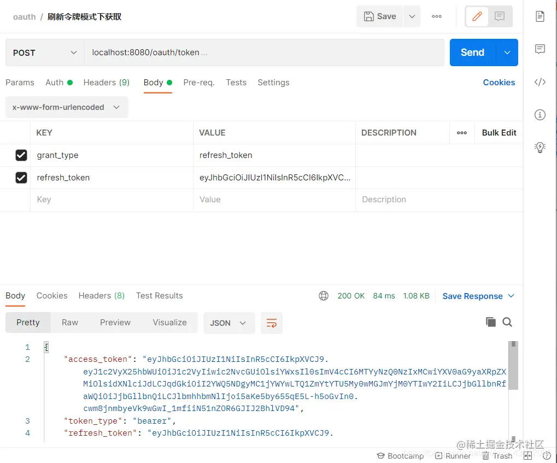Select the POST method dropdown
The width and height of the screenshot is (557, 463).
[x=45, y=52]
